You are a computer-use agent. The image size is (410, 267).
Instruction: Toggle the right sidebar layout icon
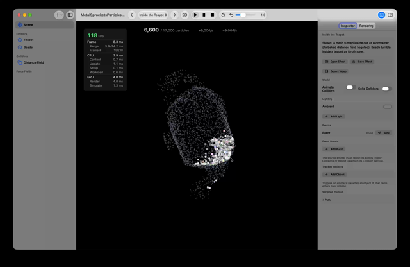coord(390,15)
